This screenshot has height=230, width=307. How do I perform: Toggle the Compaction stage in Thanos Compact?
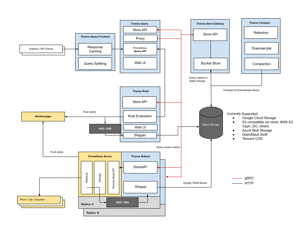(x=261, y=64)
